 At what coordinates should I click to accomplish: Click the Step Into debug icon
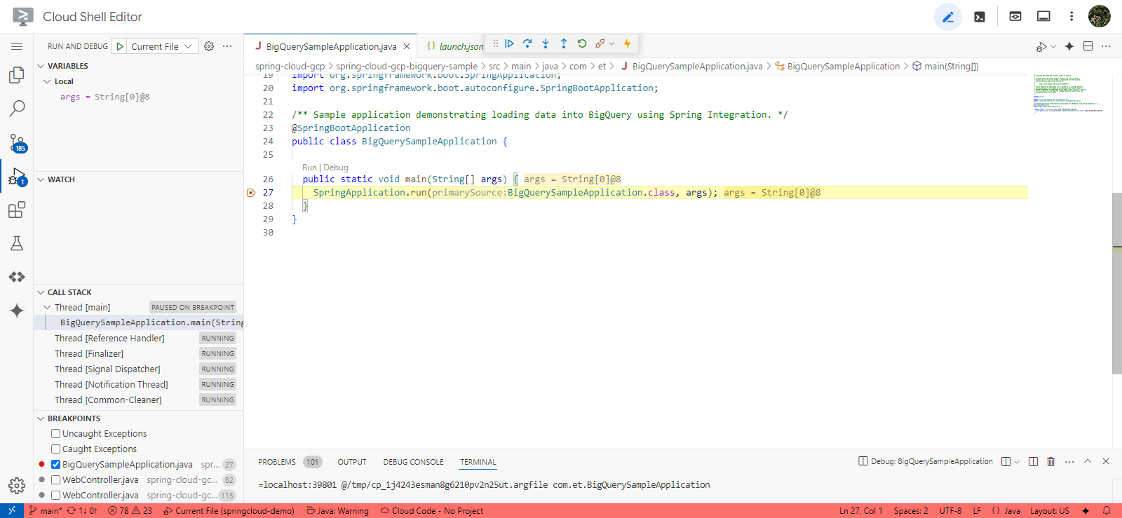(x=546, y=43)
